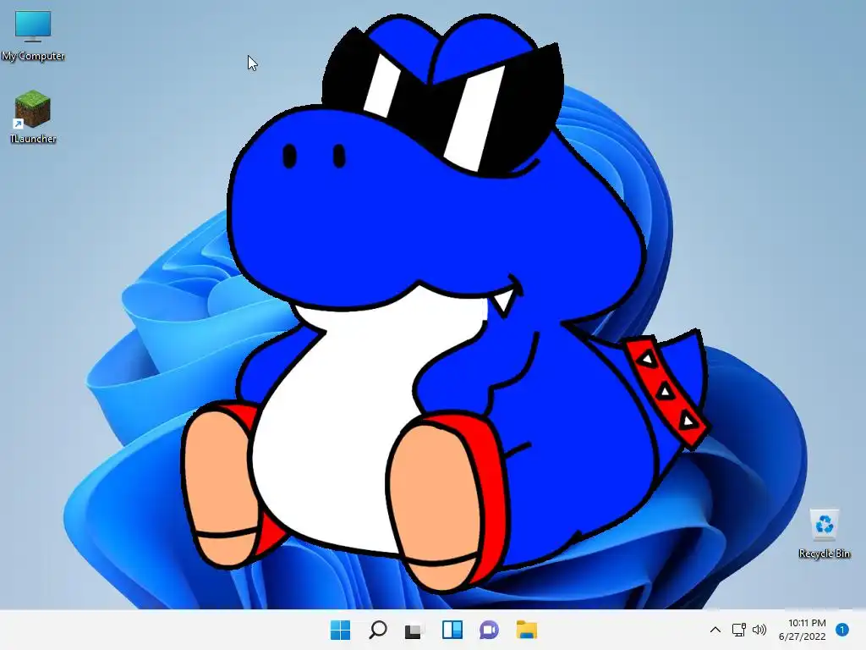Open File Explorer from taskbar

pyautogui.click(x=526, y=630)
